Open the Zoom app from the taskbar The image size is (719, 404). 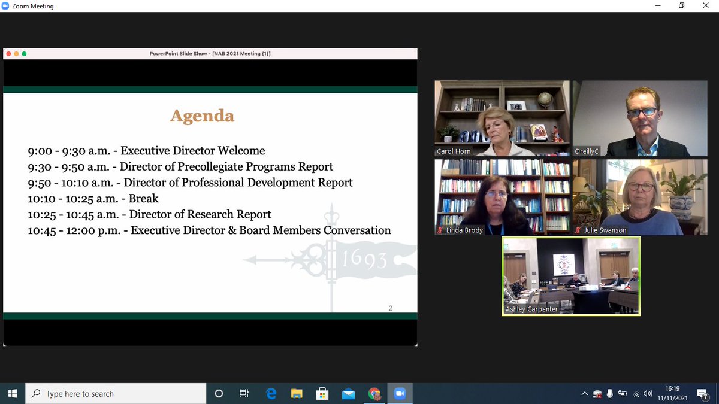(400, 393)
